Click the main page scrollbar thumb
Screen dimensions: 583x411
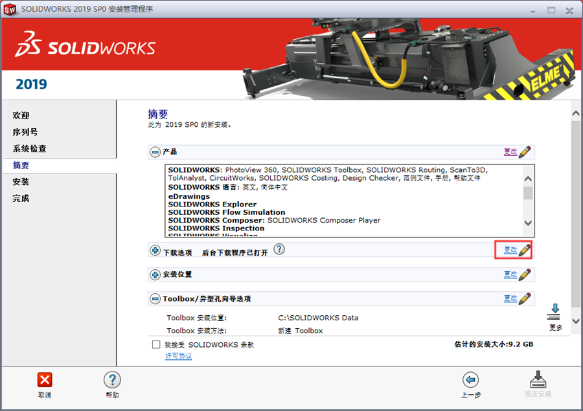click(576, 214)
